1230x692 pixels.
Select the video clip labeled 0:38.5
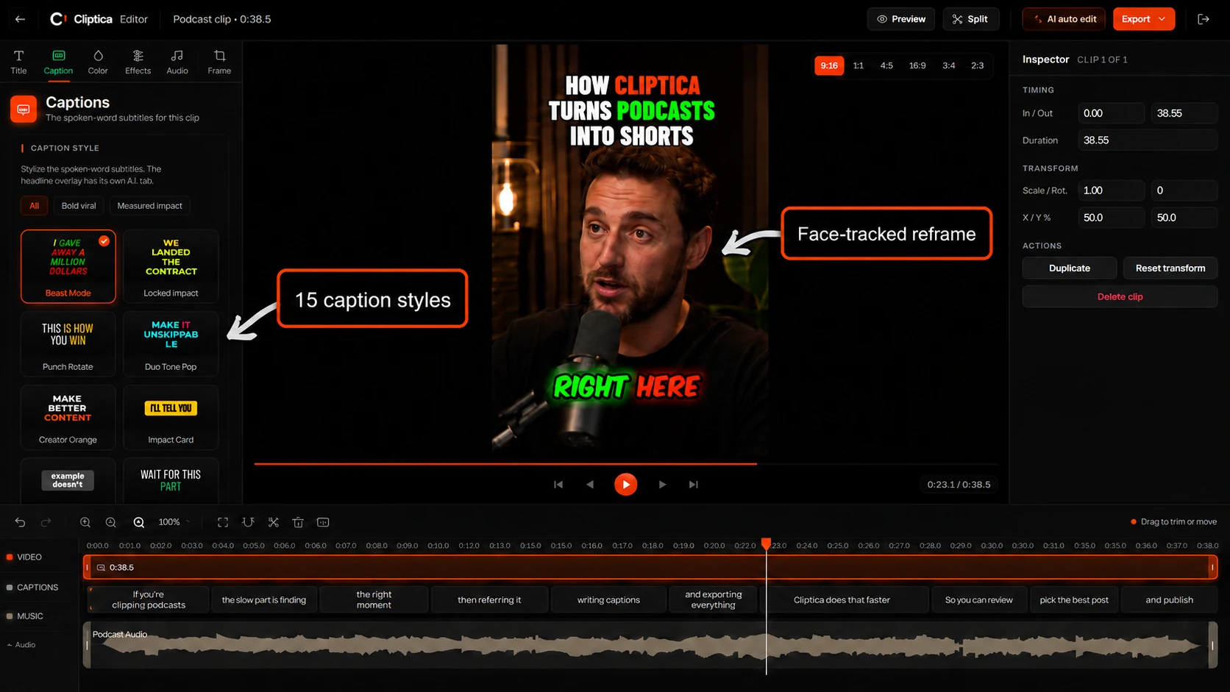(650, 568)
